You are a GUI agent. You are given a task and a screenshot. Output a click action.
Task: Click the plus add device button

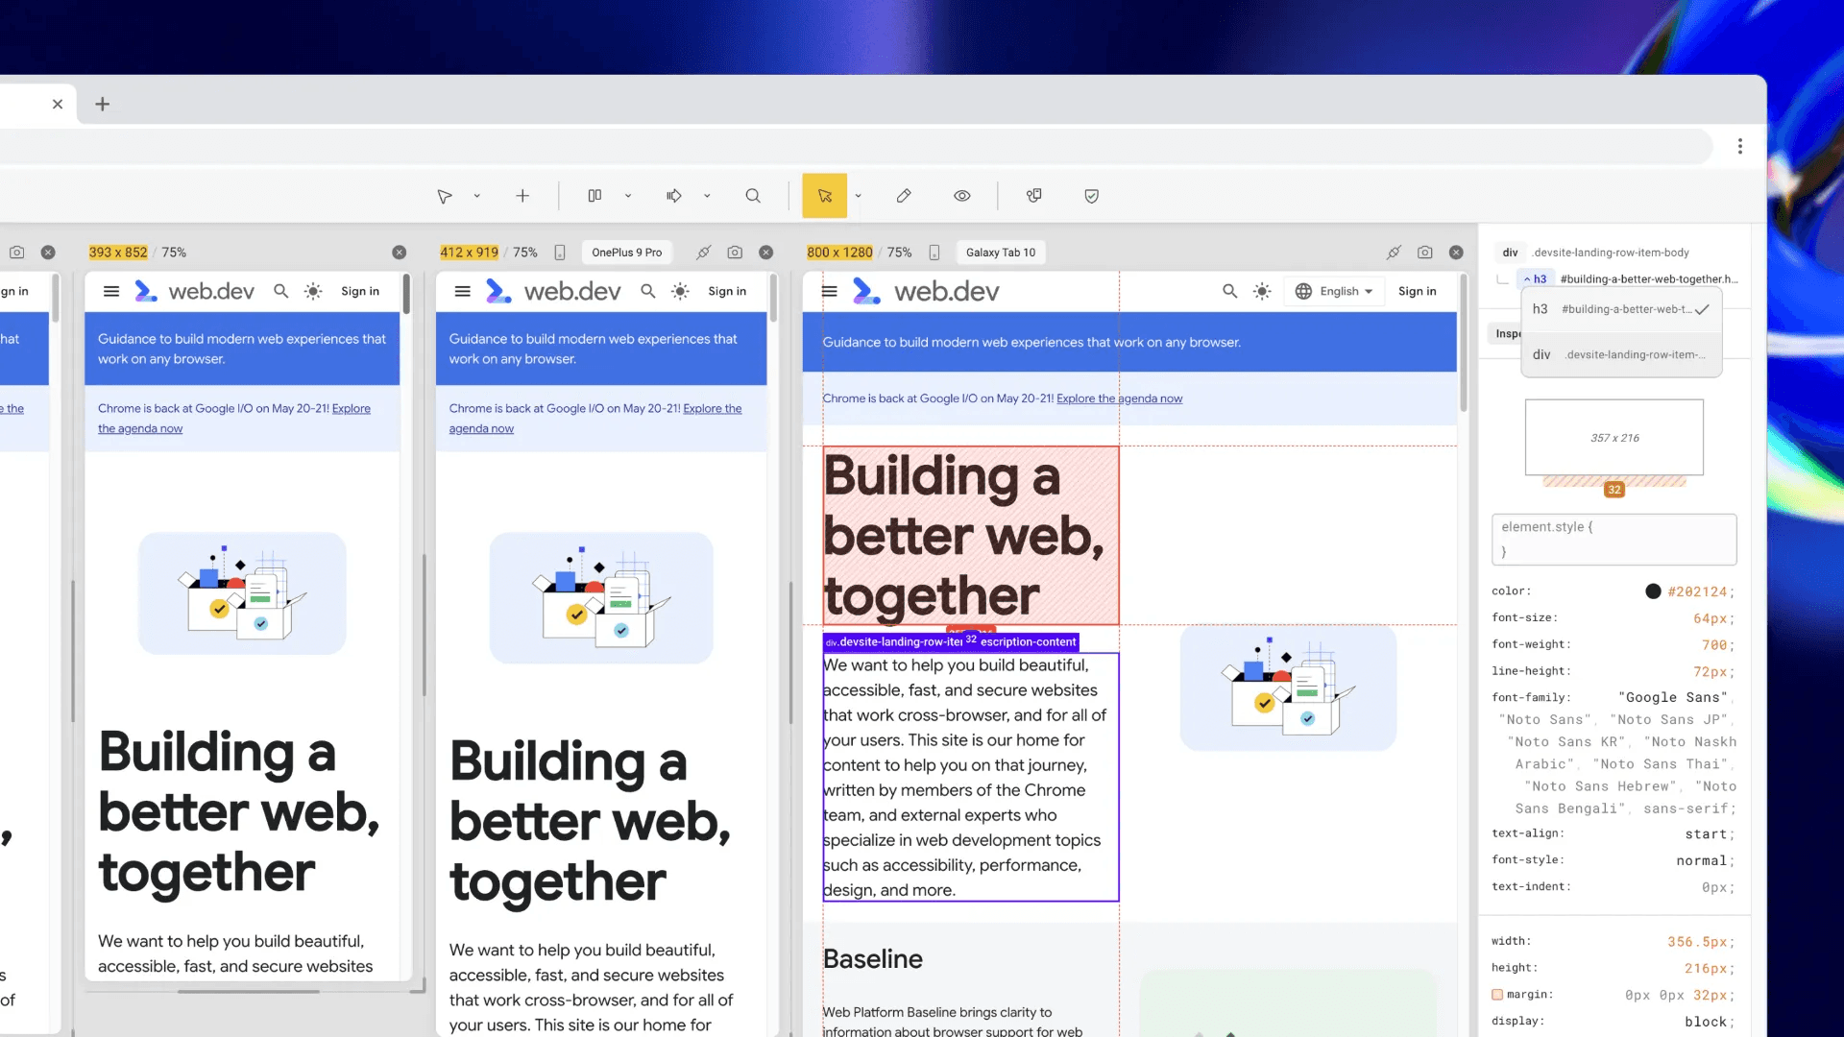[522, 196]
